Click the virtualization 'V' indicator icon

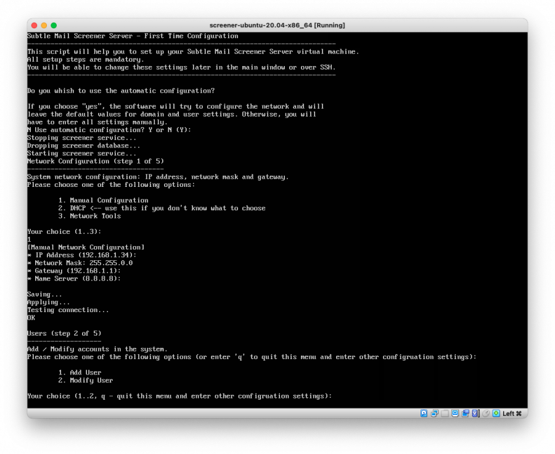click(475, 413)
